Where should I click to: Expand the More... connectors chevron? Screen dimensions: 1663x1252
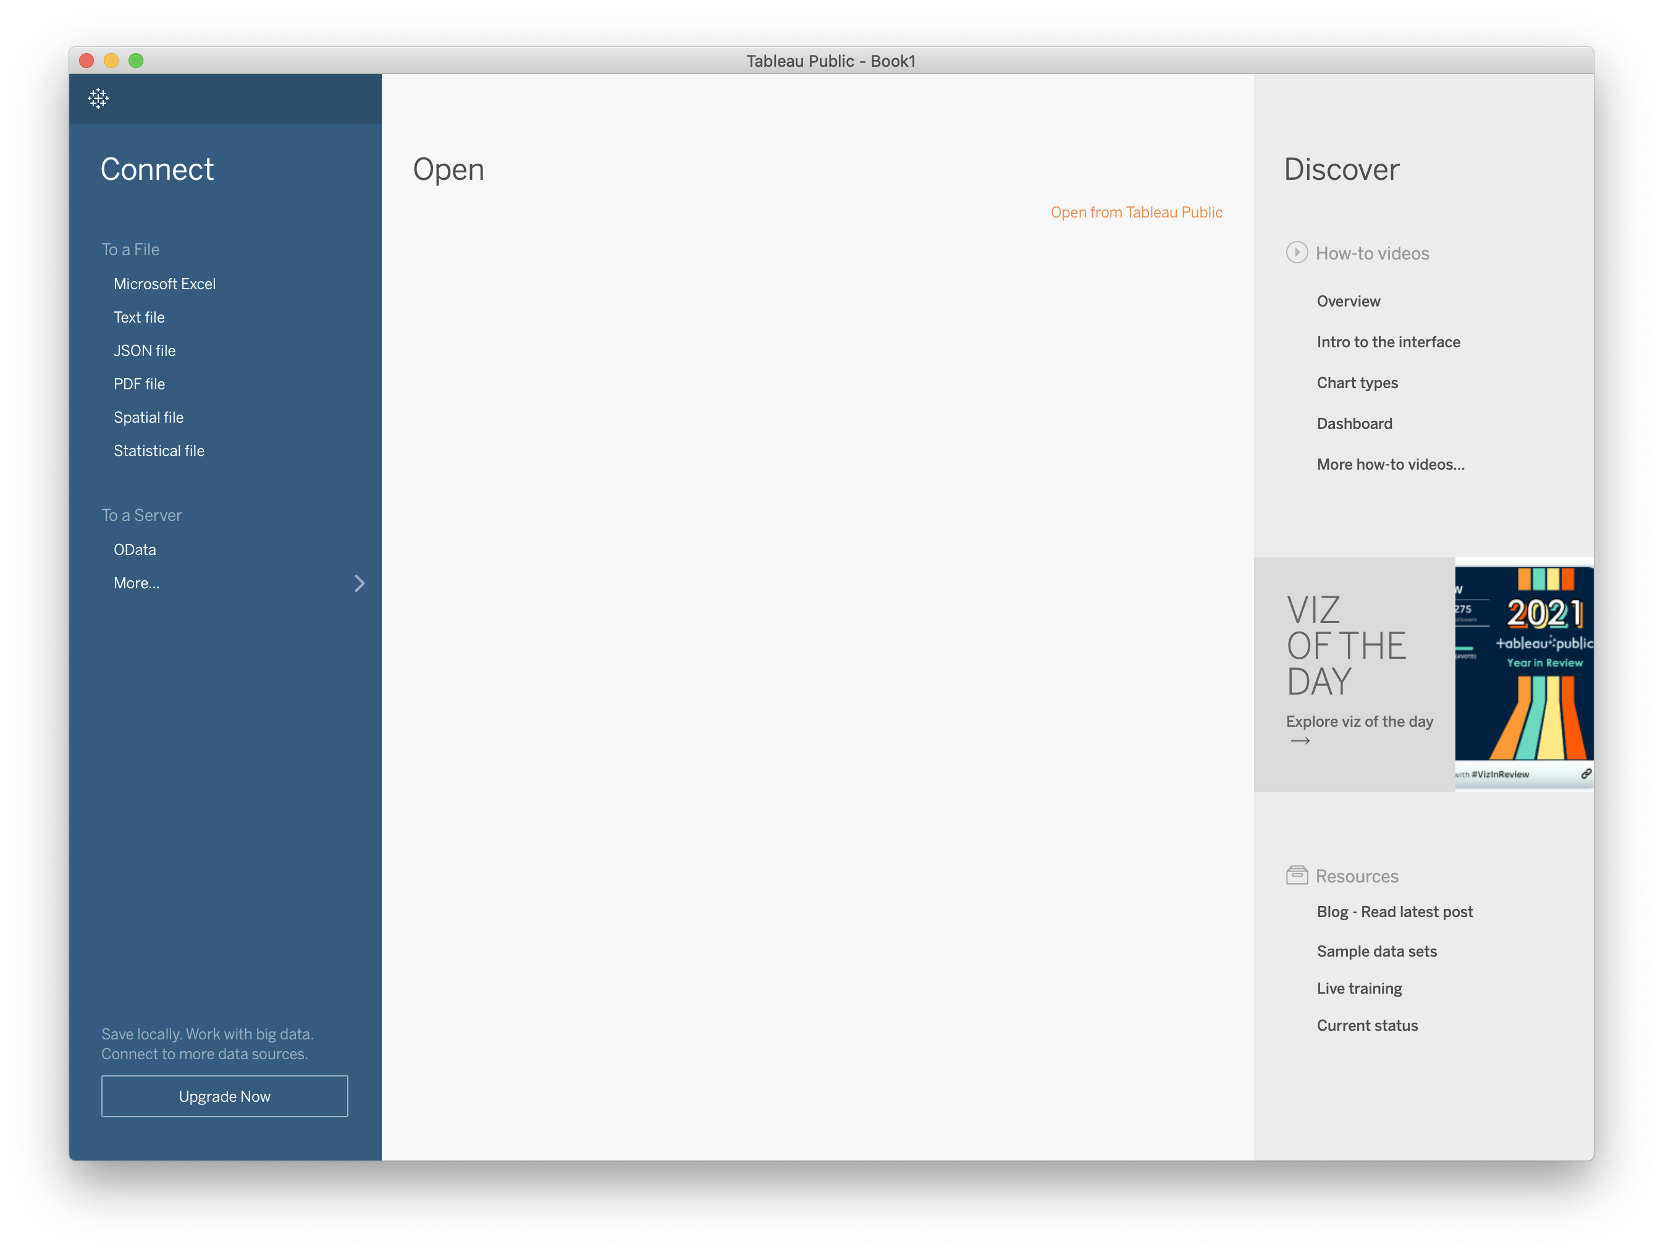pyautogui.click(x=360, y=583)
